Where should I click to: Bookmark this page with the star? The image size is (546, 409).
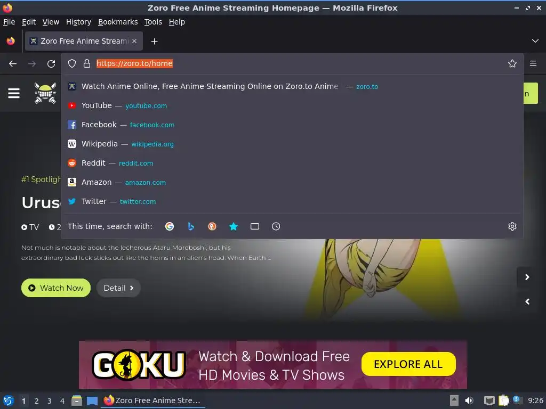512,64
